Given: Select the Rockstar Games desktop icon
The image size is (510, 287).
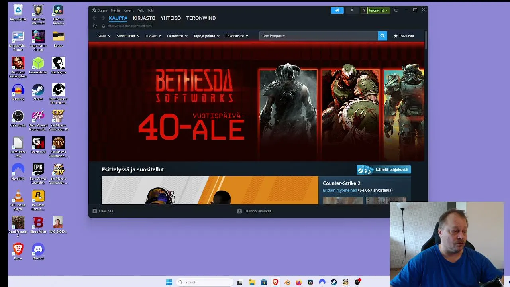Looking at the screenshot, I should 38,201.
